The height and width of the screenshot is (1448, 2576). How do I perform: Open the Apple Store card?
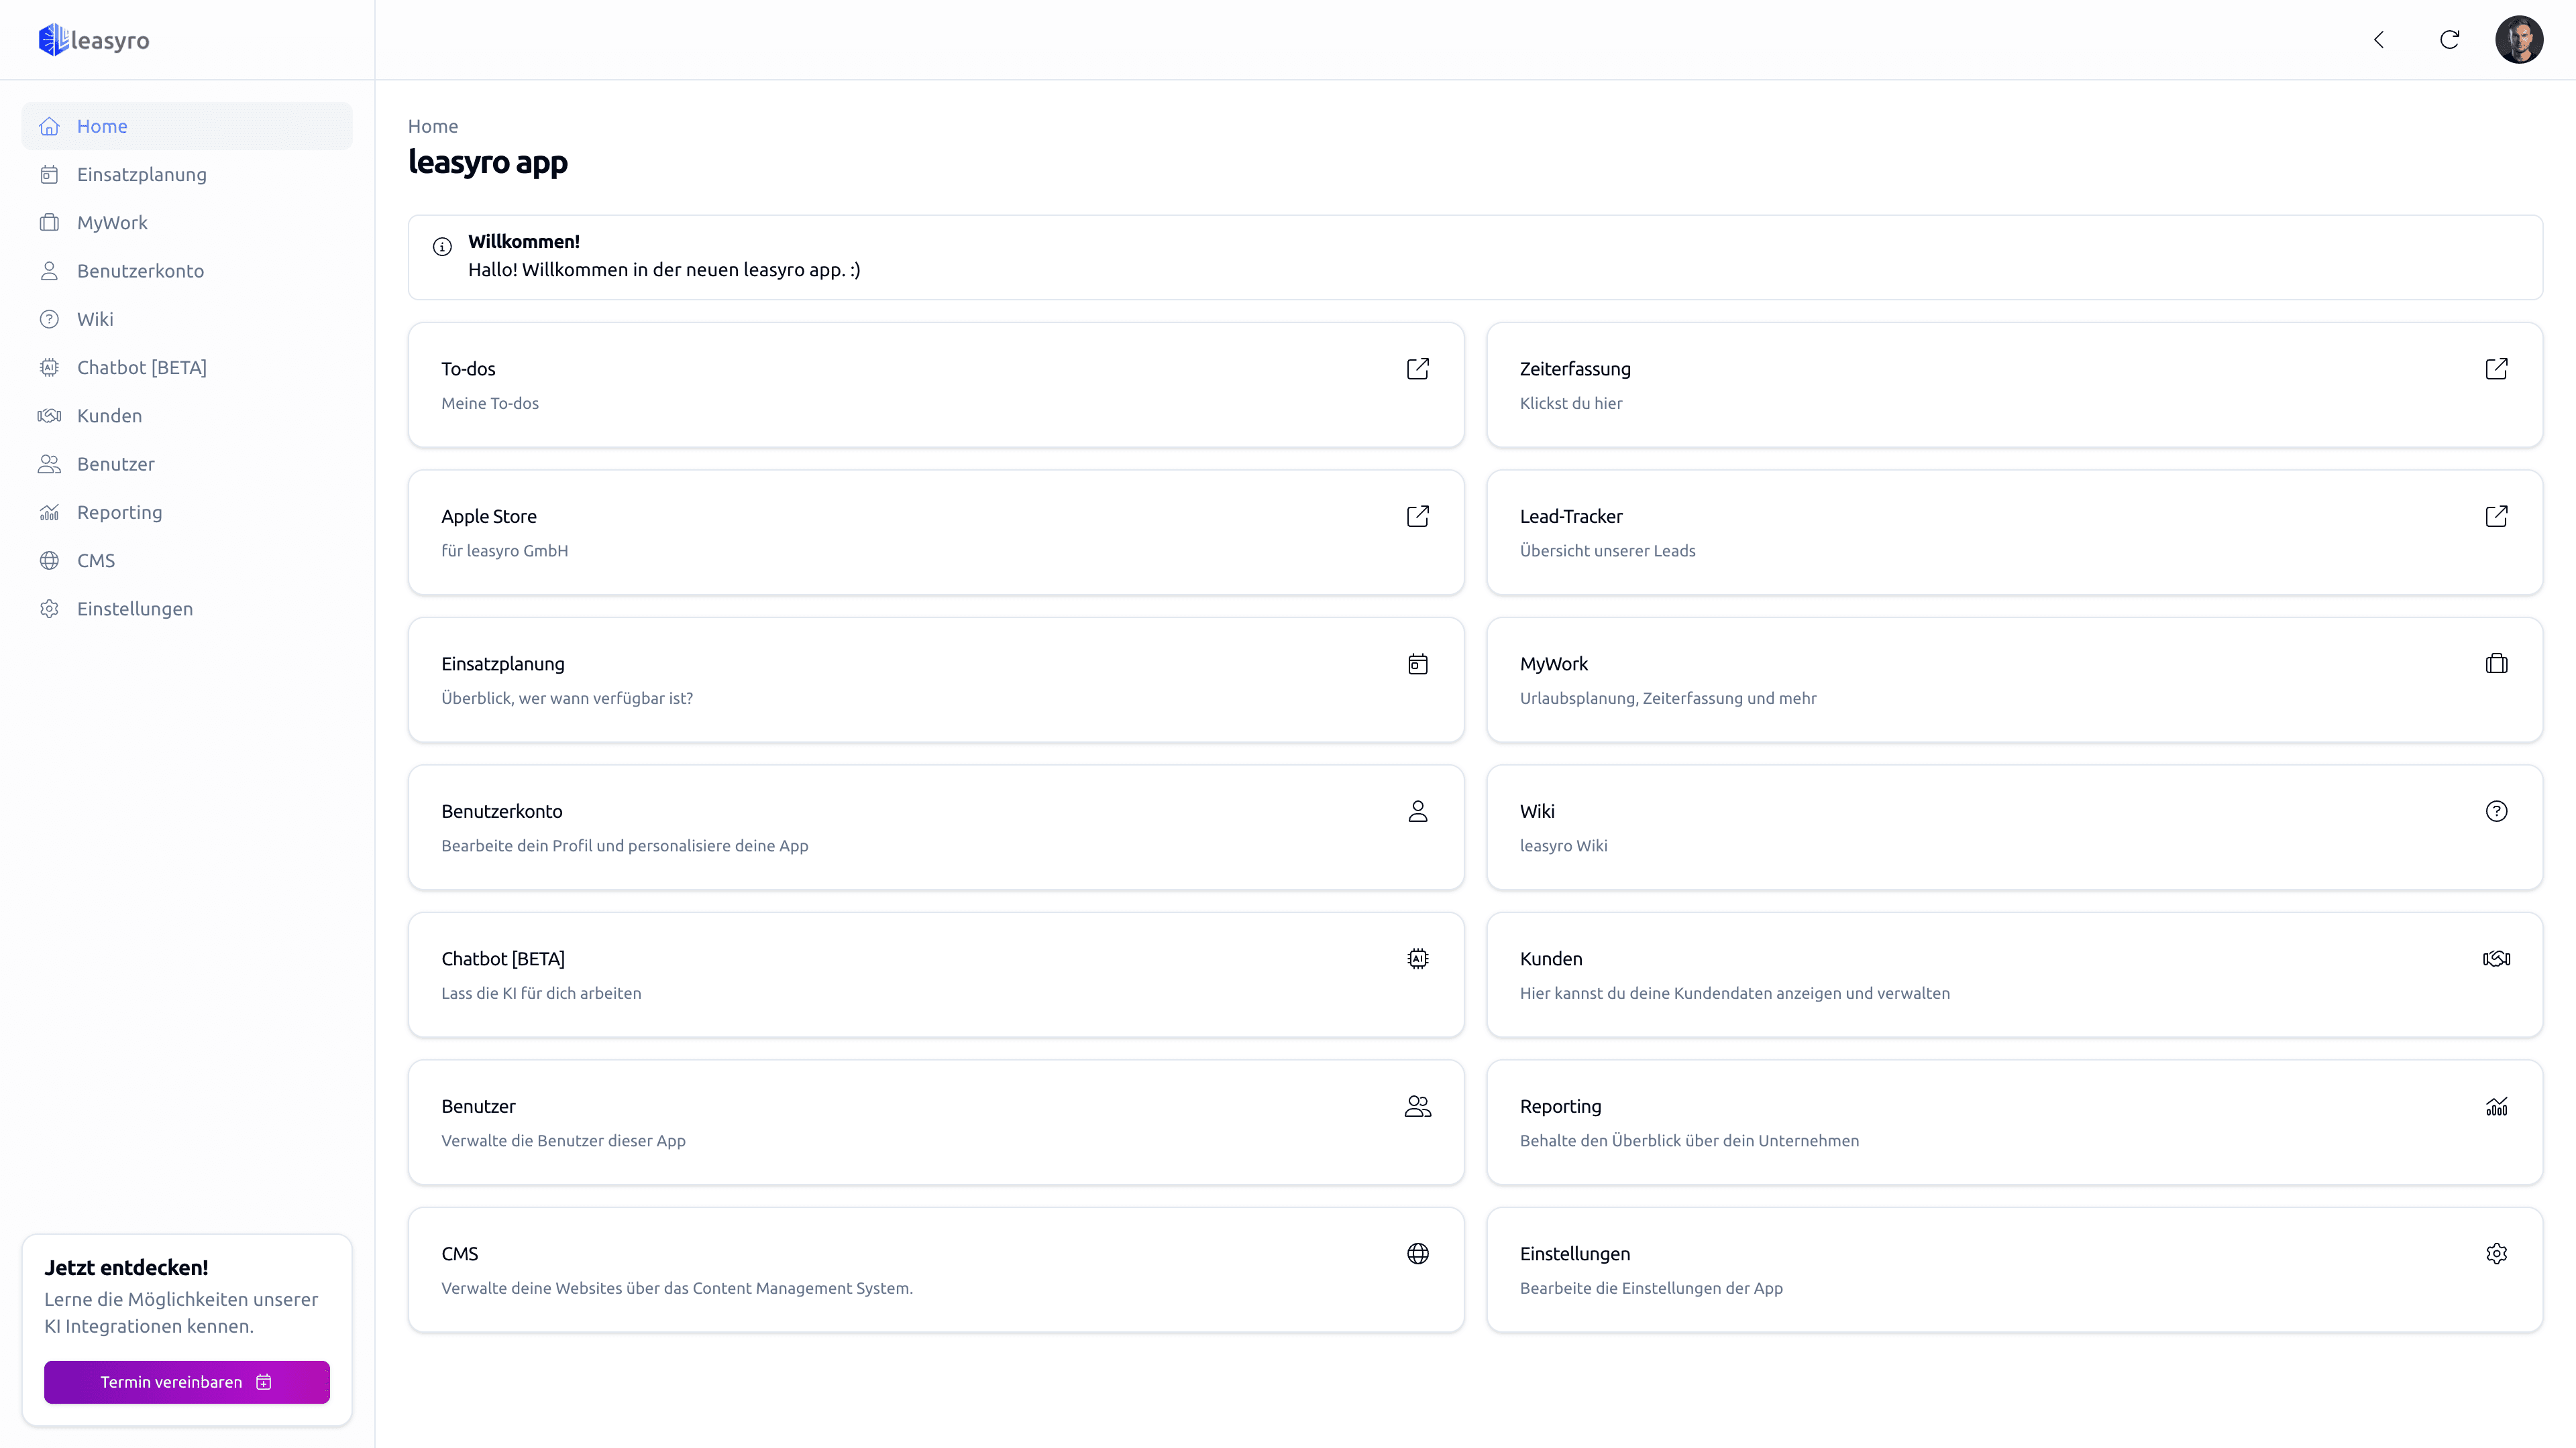pyautogui.click(x=935, y=533)
